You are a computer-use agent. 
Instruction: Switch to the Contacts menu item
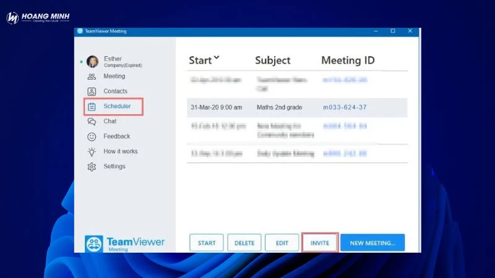(115, 91)
